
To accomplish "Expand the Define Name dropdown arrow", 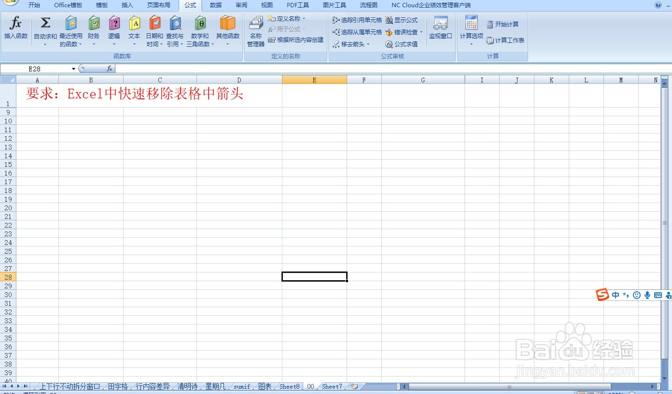I will pos(304,18).
